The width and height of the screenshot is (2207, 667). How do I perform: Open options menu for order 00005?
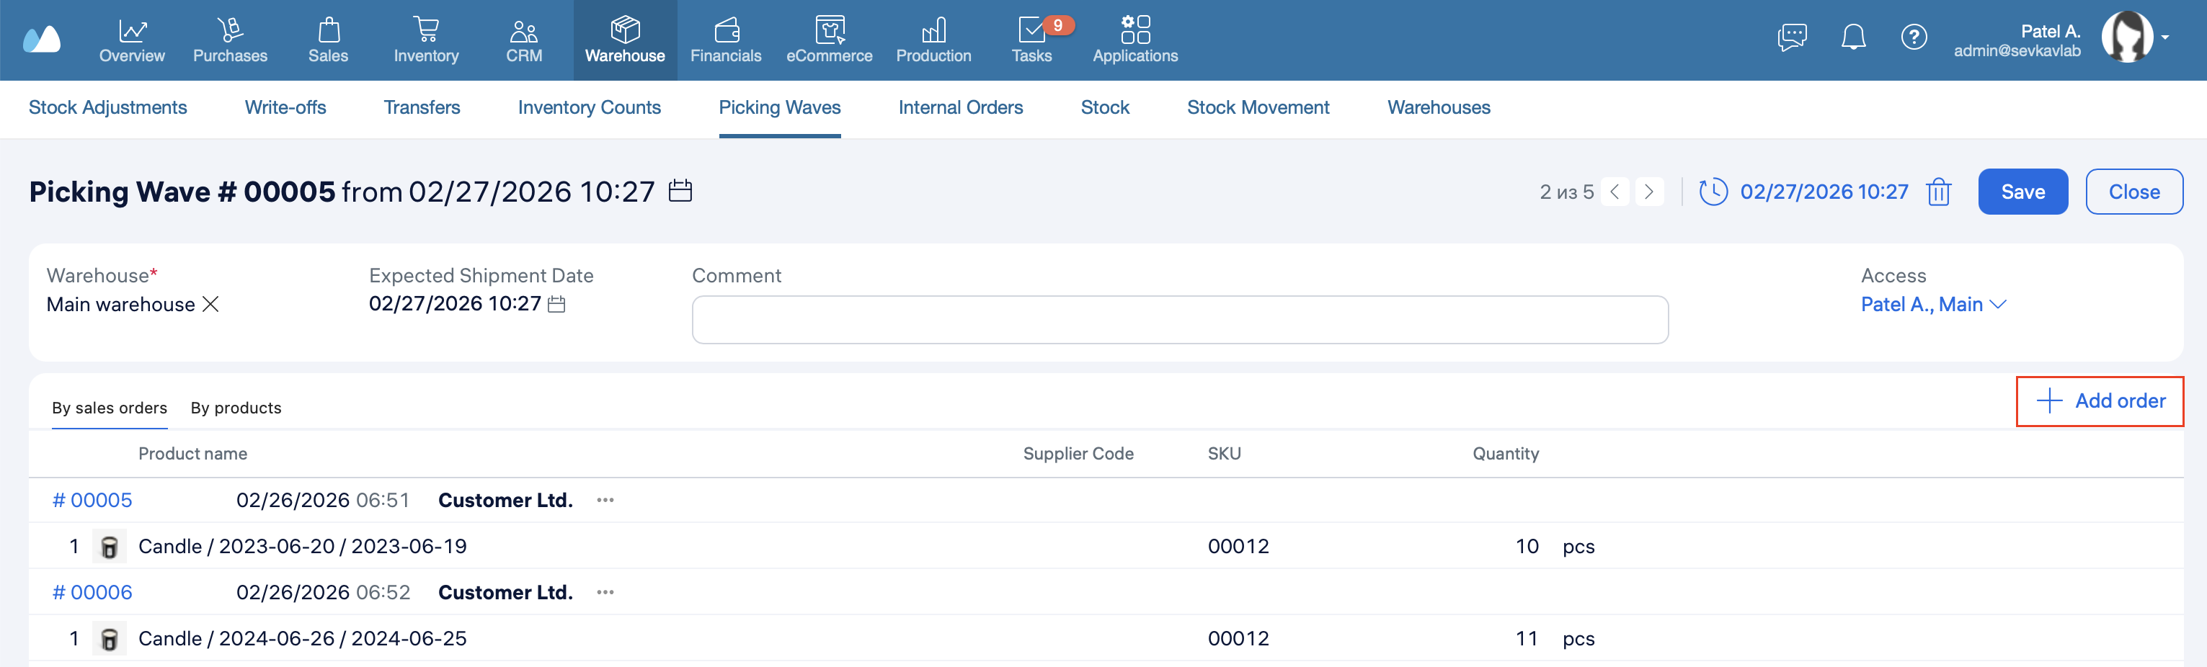605,500
